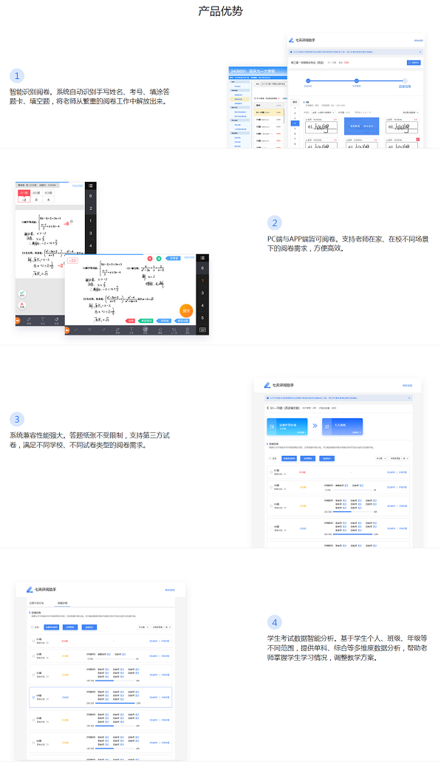Click the red tag label on front tablet
The width and height of the screenshot is (441, 773).
coord(130,321)
